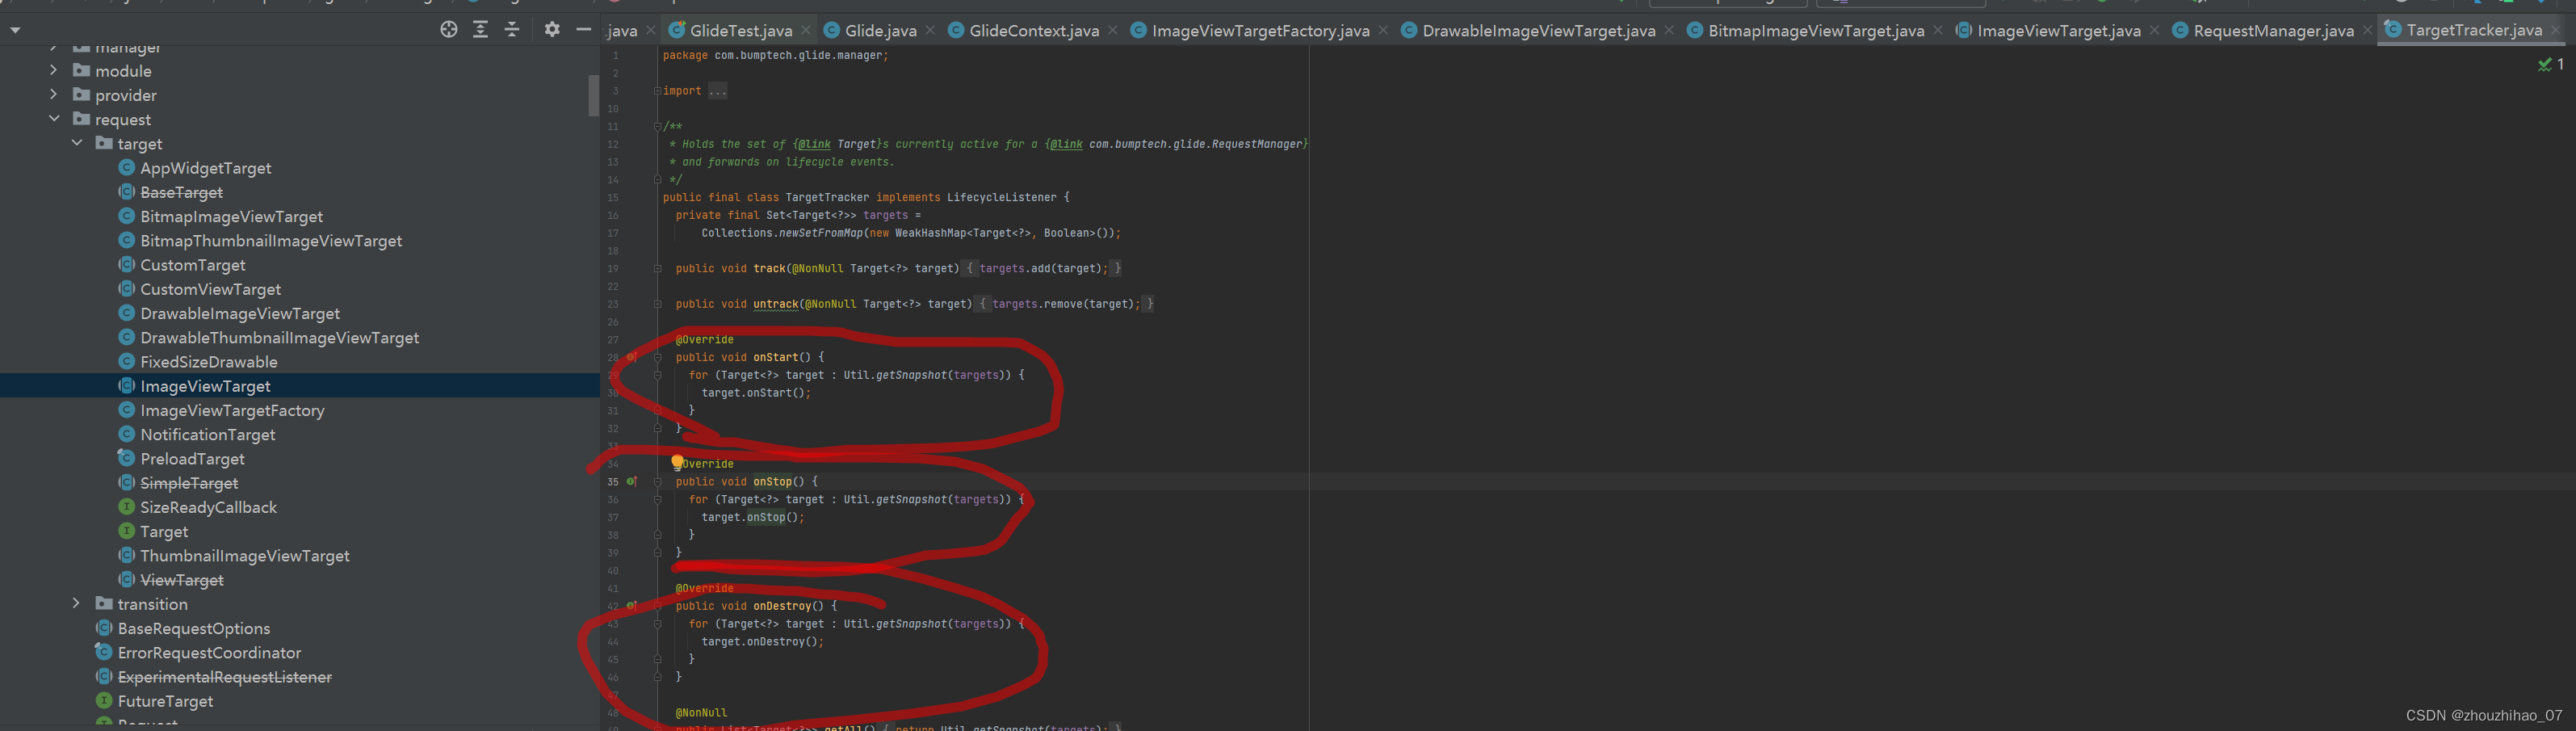Hide the project panel with minus icon
2576x731 pixels.
pyautogui.click(x=584, y=30)
